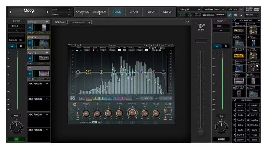The image size is (268, 148).
Task: Click the F6 undo arrow button
Action: [74, 45]
